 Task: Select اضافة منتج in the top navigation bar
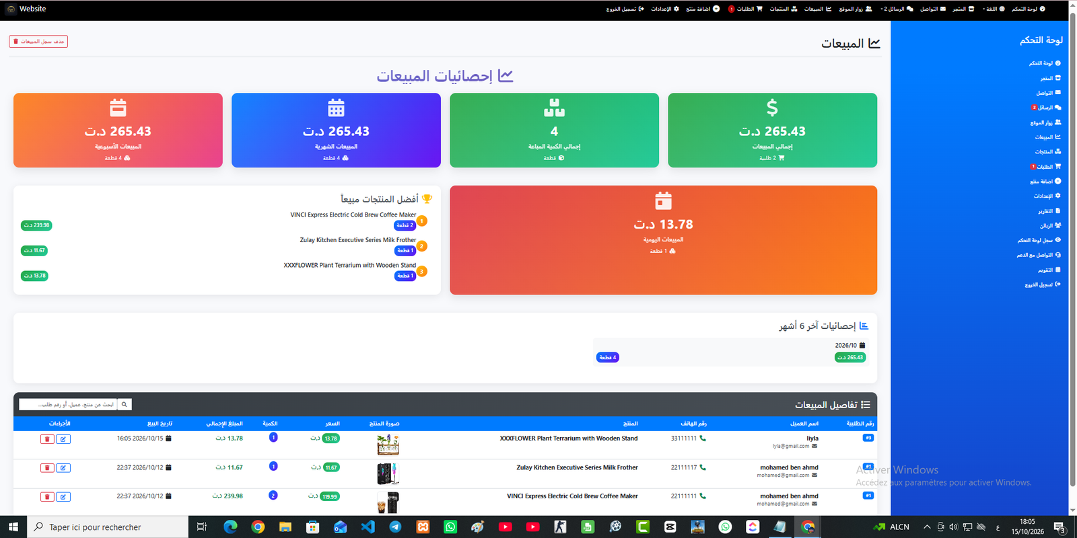(703, 9)
